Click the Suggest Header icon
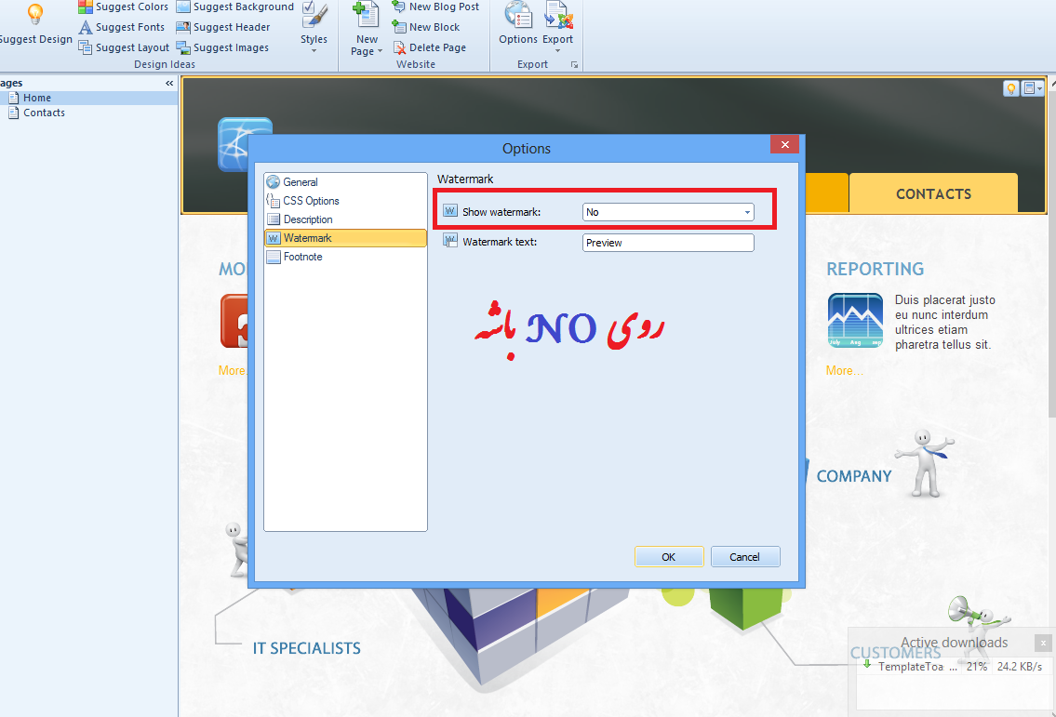The image size is (1056, 717). [183, 27]
